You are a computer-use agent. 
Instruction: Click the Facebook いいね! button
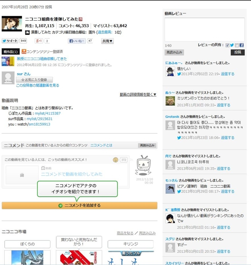(x=77, y=41)
